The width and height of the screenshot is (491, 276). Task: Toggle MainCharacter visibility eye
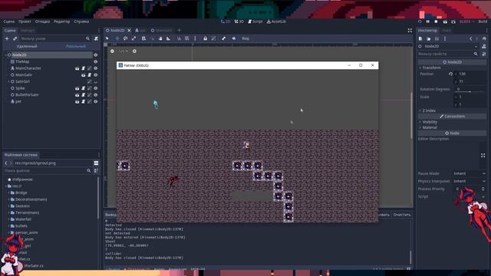coord(95,68)
